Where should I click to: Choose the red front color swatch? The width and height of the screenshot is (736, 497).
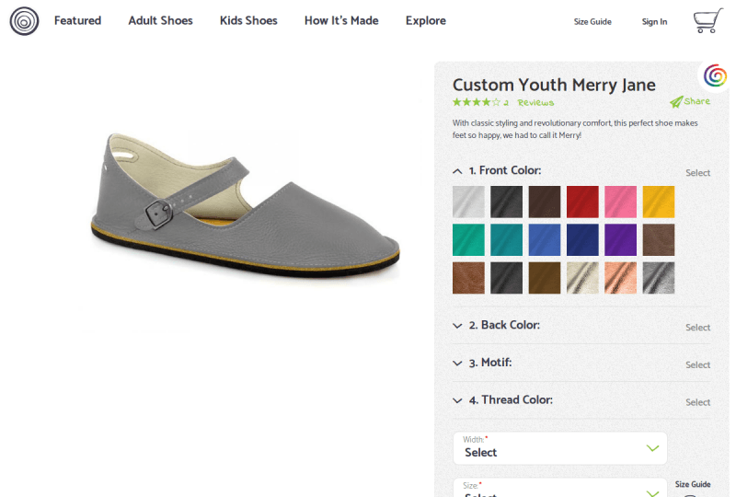pyautogui.click(x=582, y=202)
